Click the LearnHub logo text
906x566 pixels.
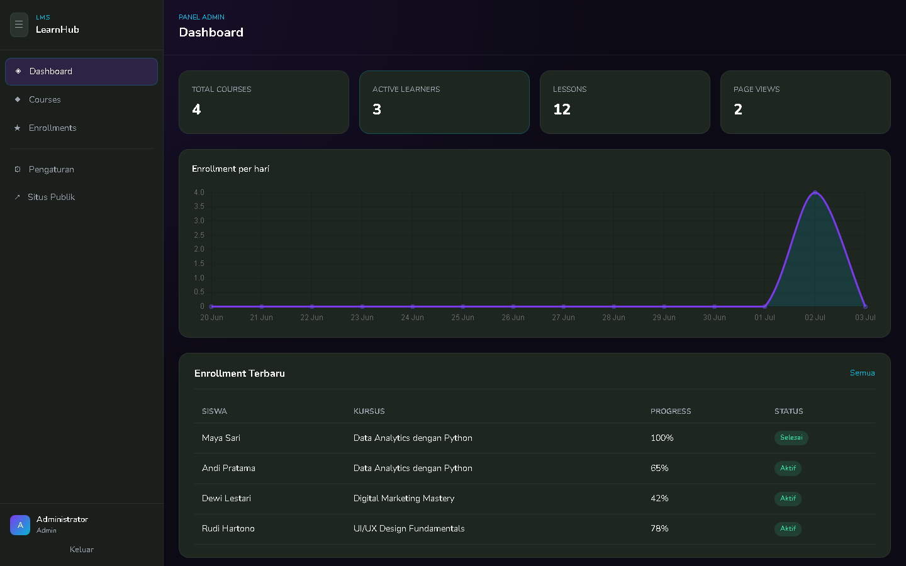(57, 30)
